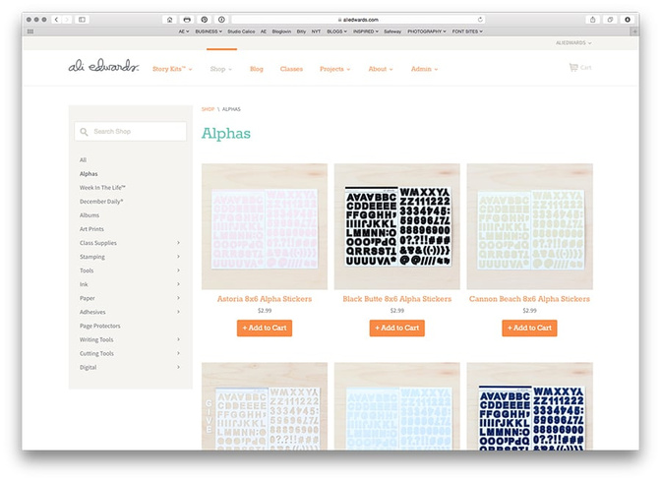The height and width of the screenshot is (481, 661).
Task: Open the Story Kits menu
Action: 172,69
